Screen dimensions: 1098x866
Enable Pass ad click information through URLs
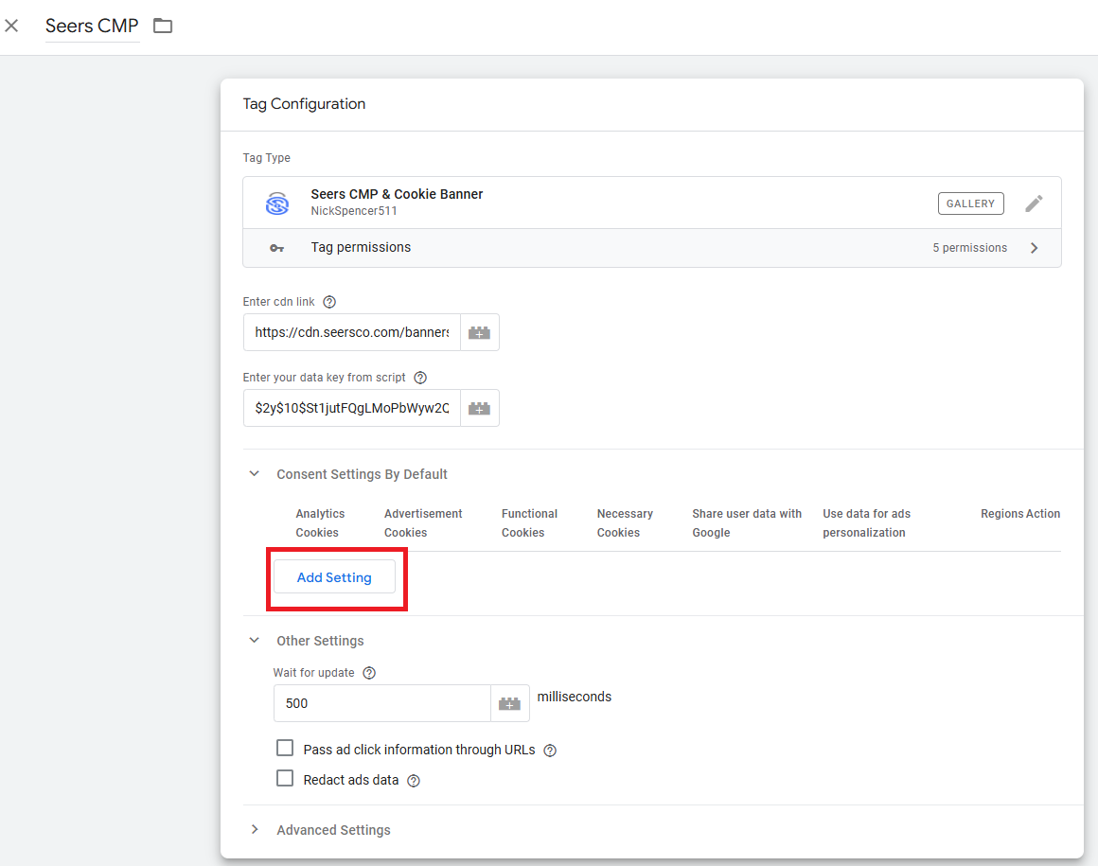[285, 749]
